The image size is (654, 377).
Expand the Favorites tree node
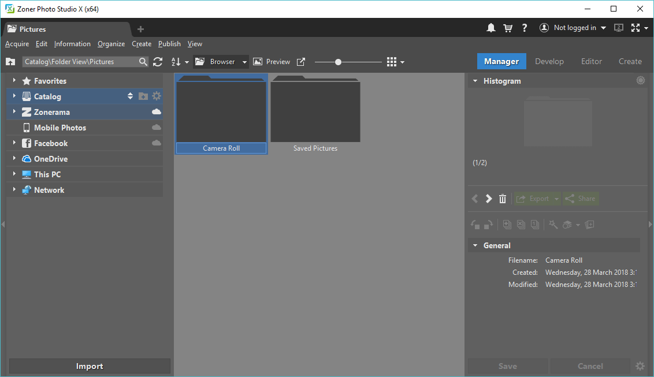(14, 80)
